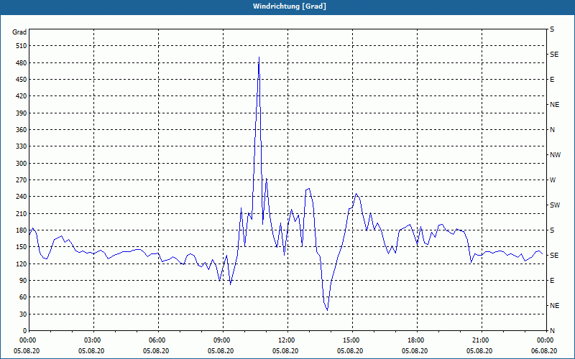Select the 330 value on the degree axis
The image size is (575, 359).
(22, 146)
